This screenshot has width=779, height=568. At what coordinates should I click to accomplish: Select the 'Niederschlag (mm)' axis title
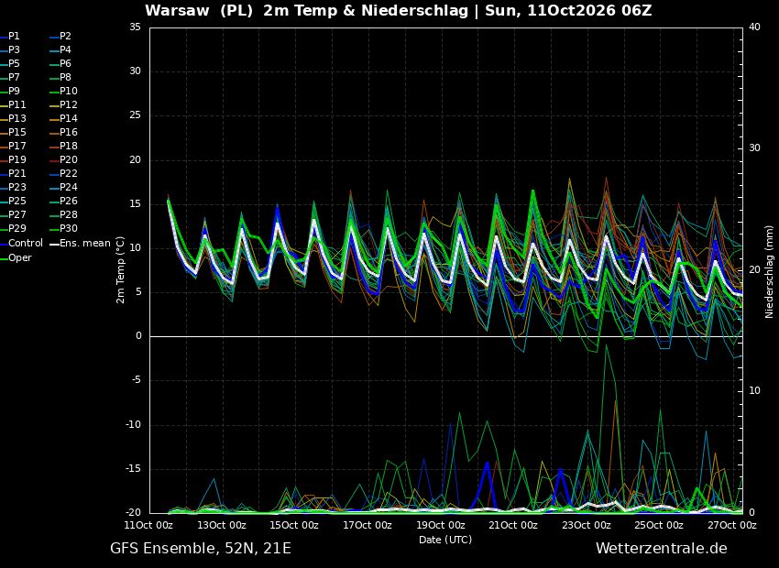click(769, 270)
